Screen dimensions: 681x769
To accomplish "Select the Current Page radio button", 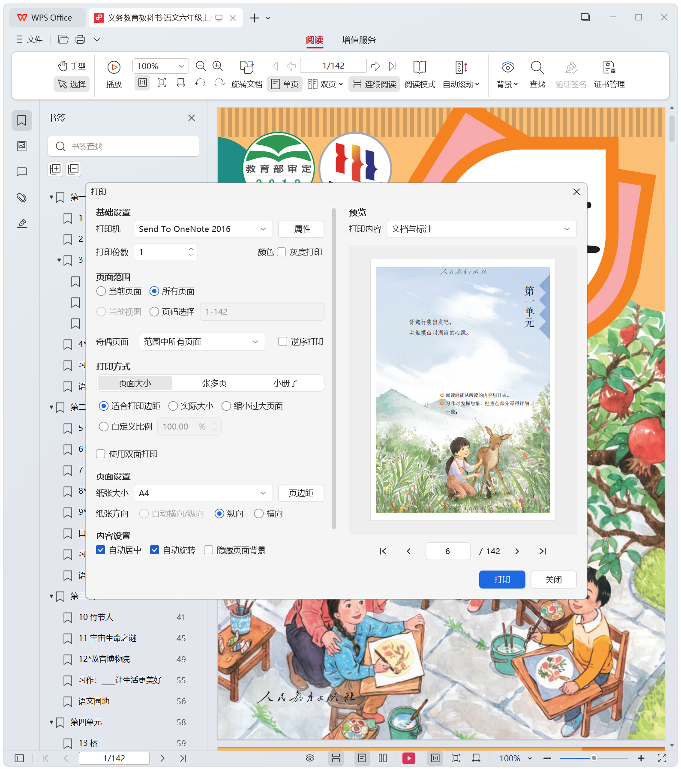I will pyautogui.click(x=101, y=291).
